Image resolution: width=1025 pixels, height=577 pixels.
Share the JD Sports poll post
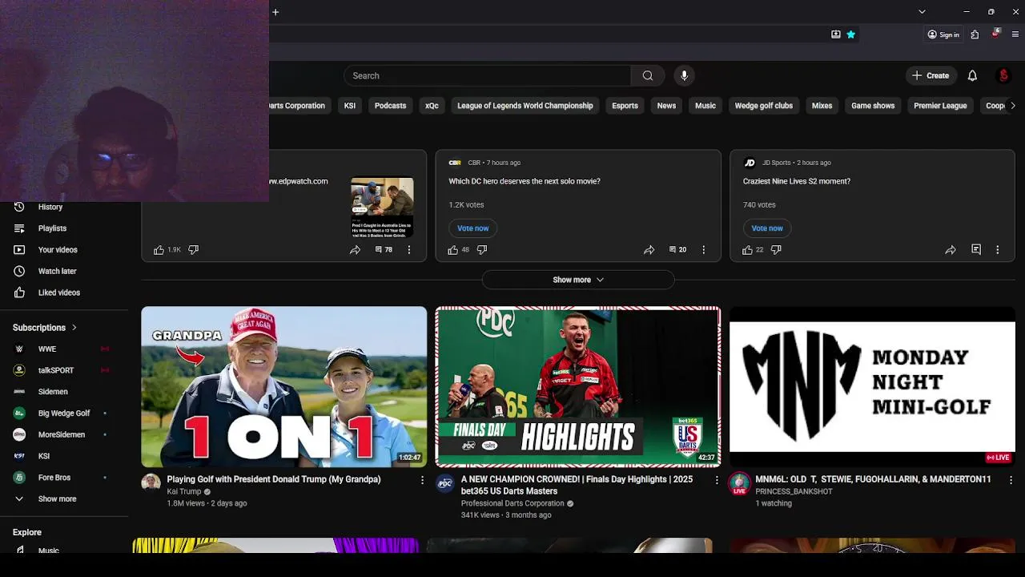point(951,250)
